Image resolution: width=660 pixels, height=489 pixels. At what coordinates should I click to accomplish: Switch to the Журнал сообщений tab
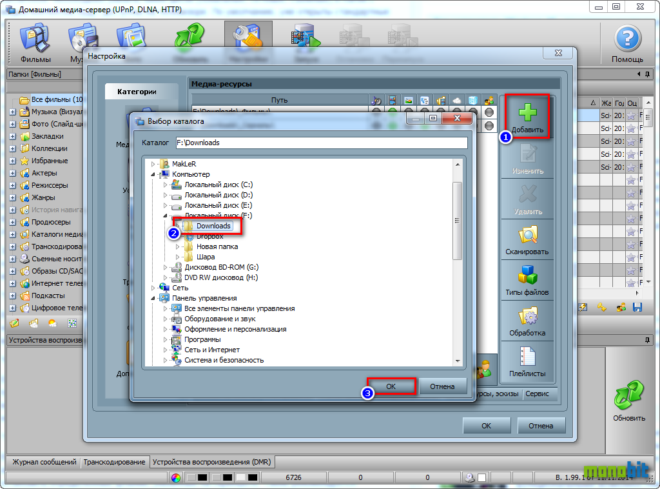coord(44,462)
